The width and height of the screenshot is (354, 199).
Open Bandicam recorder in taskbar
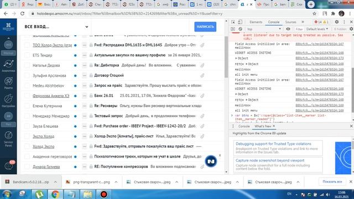coord(103,194)
